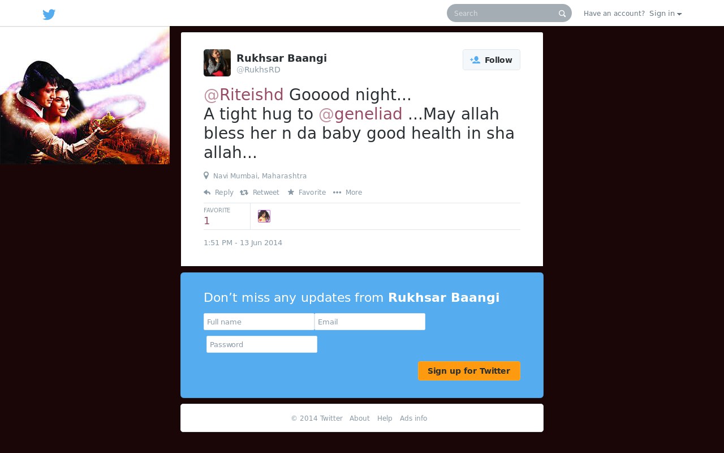Click the search magnifier icon
724x453 pixels.
point(562,14)
